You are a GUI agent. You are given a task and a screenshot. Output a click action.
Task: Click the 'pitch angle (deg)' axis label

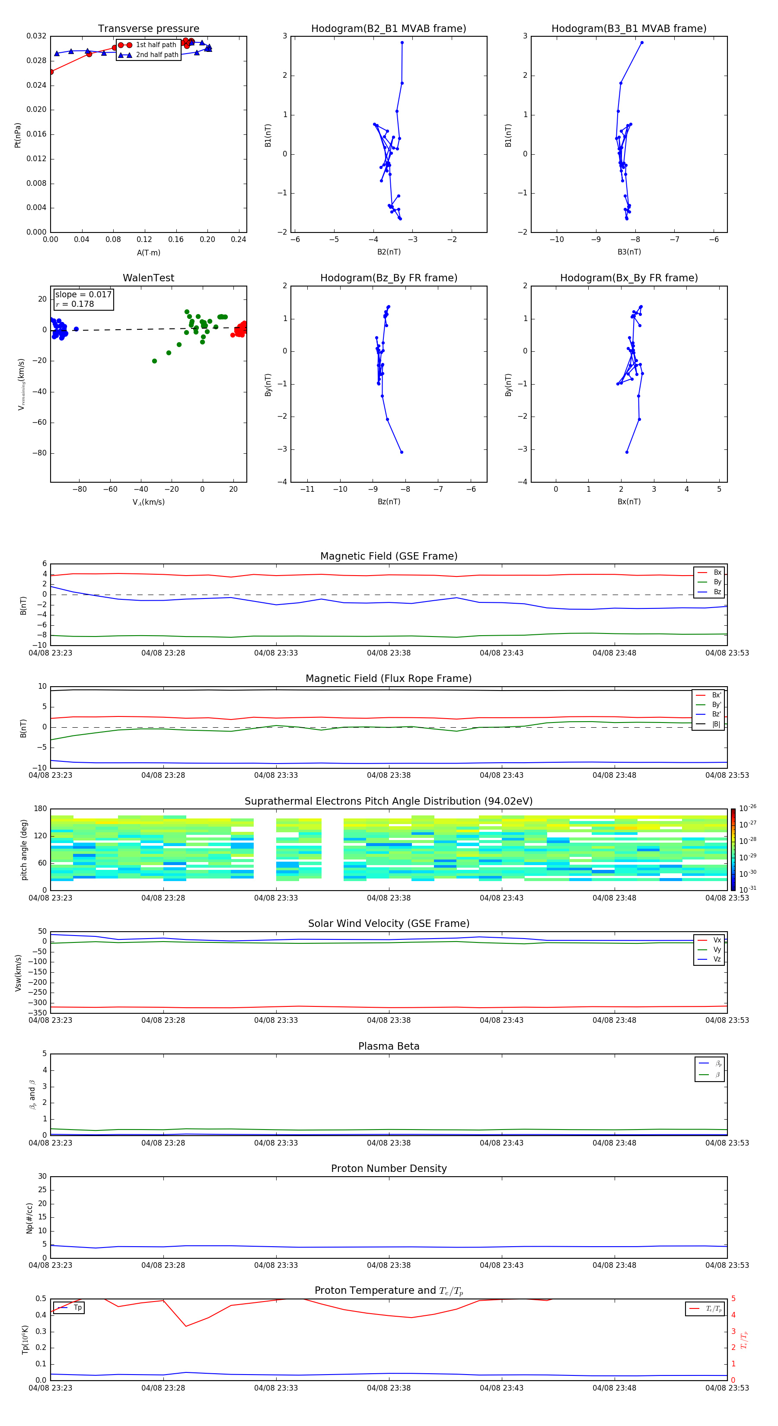click(24, 850)
